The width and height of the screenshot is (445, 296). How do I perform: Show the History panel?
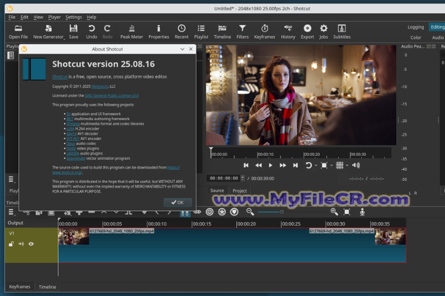(x=288, y=31)
